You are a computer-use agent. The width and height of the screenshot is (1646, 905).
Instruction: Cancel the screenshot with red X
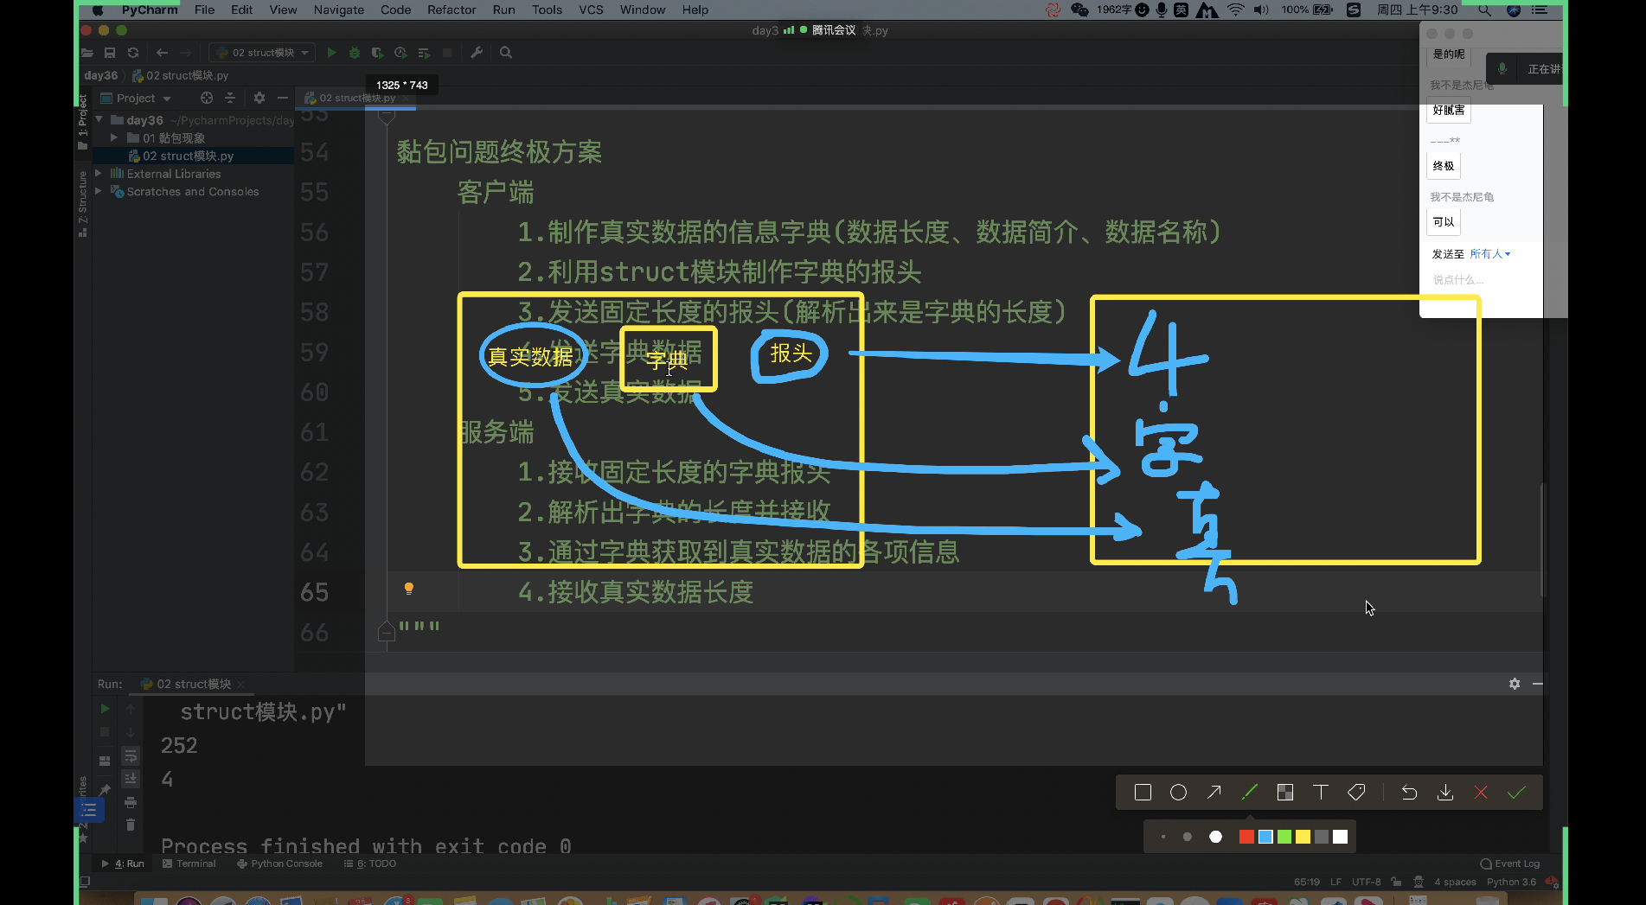click(x=1481, y=793)
